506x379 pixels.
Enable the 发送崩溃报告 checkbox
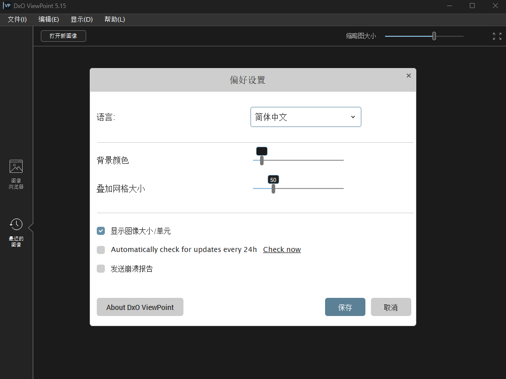pyautogui.click(x=101, y=269)
